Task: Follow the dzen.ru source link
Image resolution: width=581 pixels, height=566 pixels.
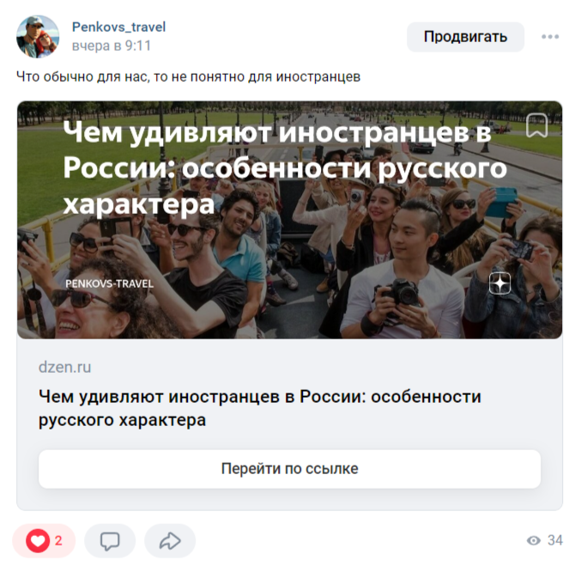Action: 65,368
